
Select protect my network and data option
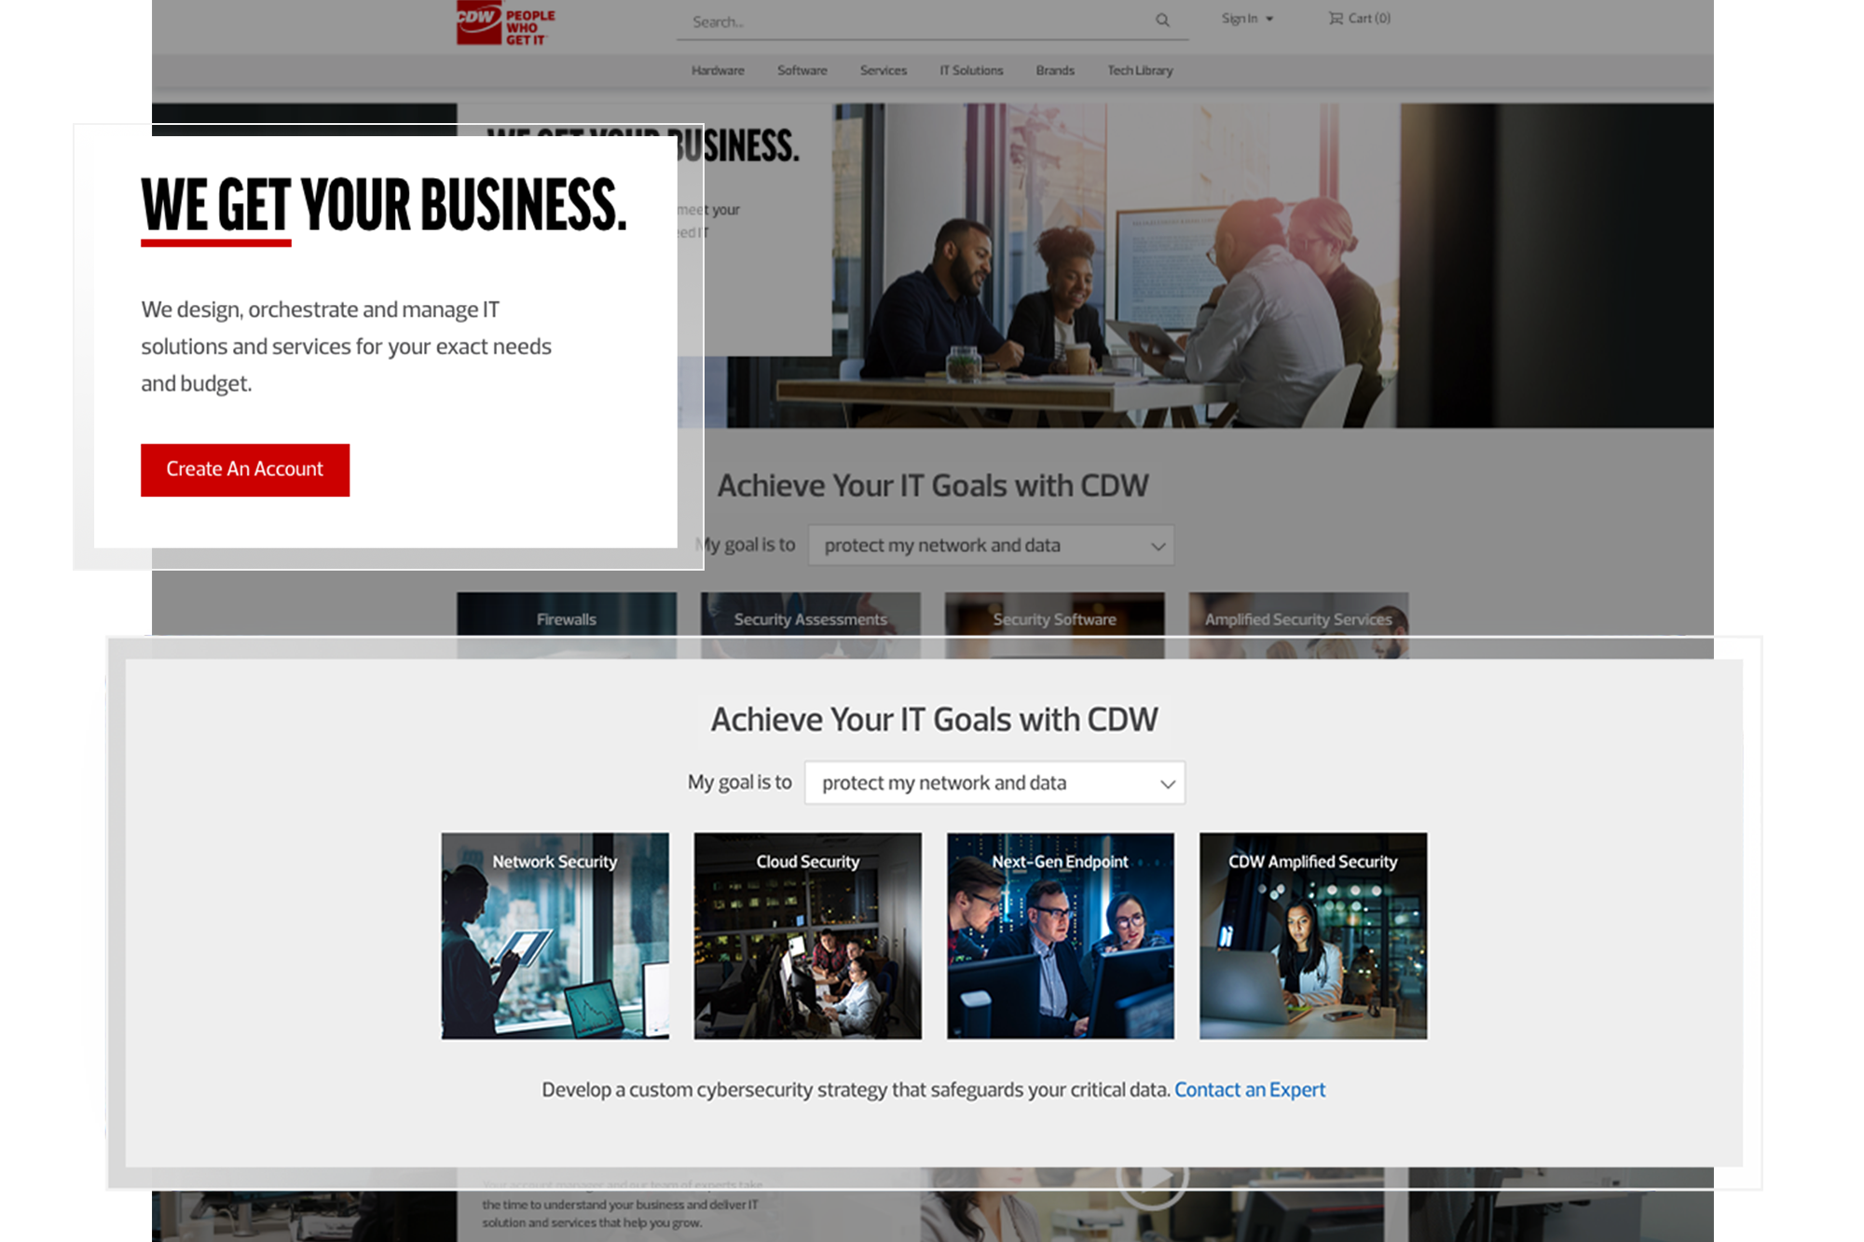[x=993, y=781]
